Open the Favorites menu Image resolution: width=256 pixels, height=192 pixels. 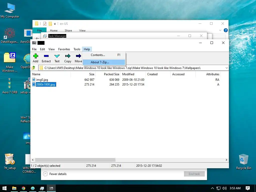coord(64,49)
